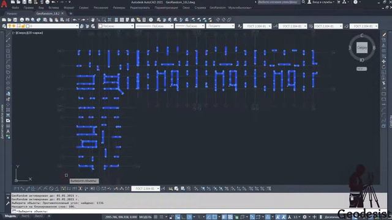
Task: Toggle lineweight display in status bar
Action: [x=224, y=217]
